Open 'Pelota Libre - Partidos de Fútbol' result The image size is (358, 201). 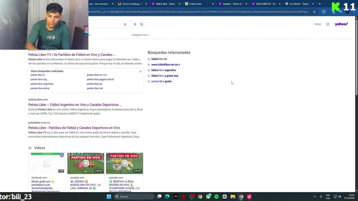(x=74, y=128)
